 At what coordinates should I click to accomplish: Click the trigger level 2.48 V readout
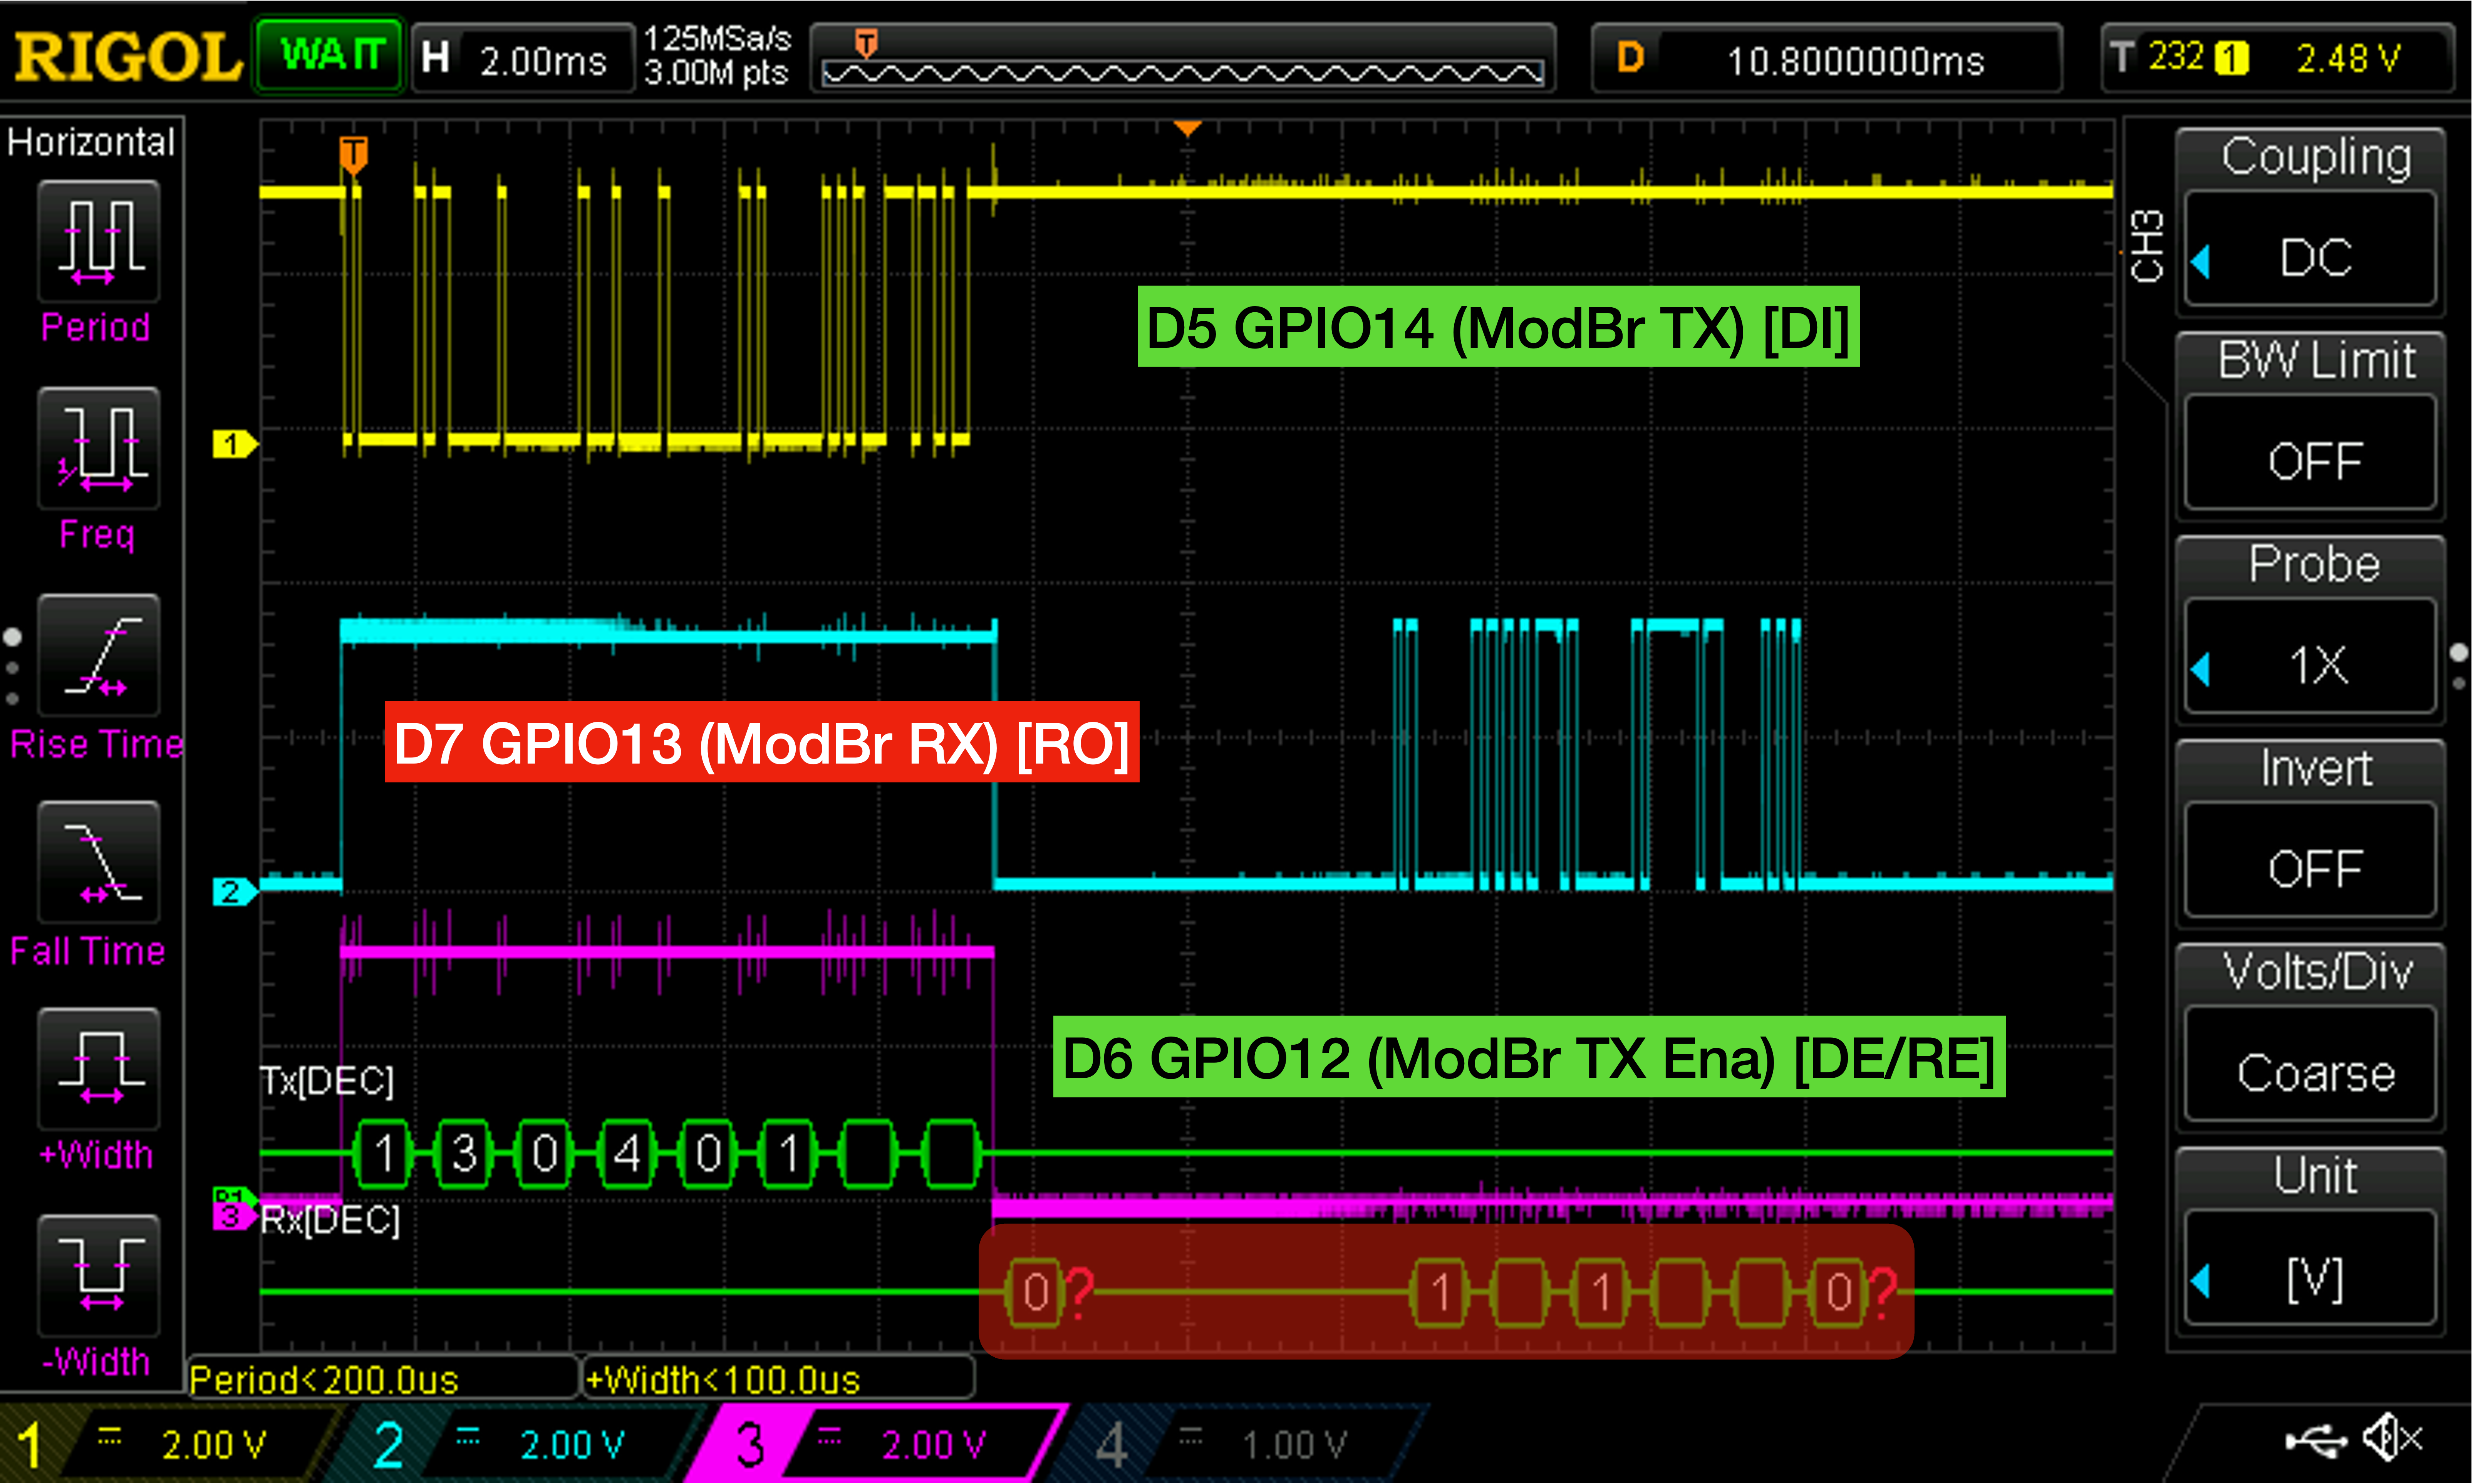(2349, 58)
